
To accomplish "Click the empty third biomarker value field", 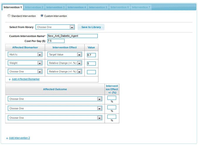I will (91, 72).
